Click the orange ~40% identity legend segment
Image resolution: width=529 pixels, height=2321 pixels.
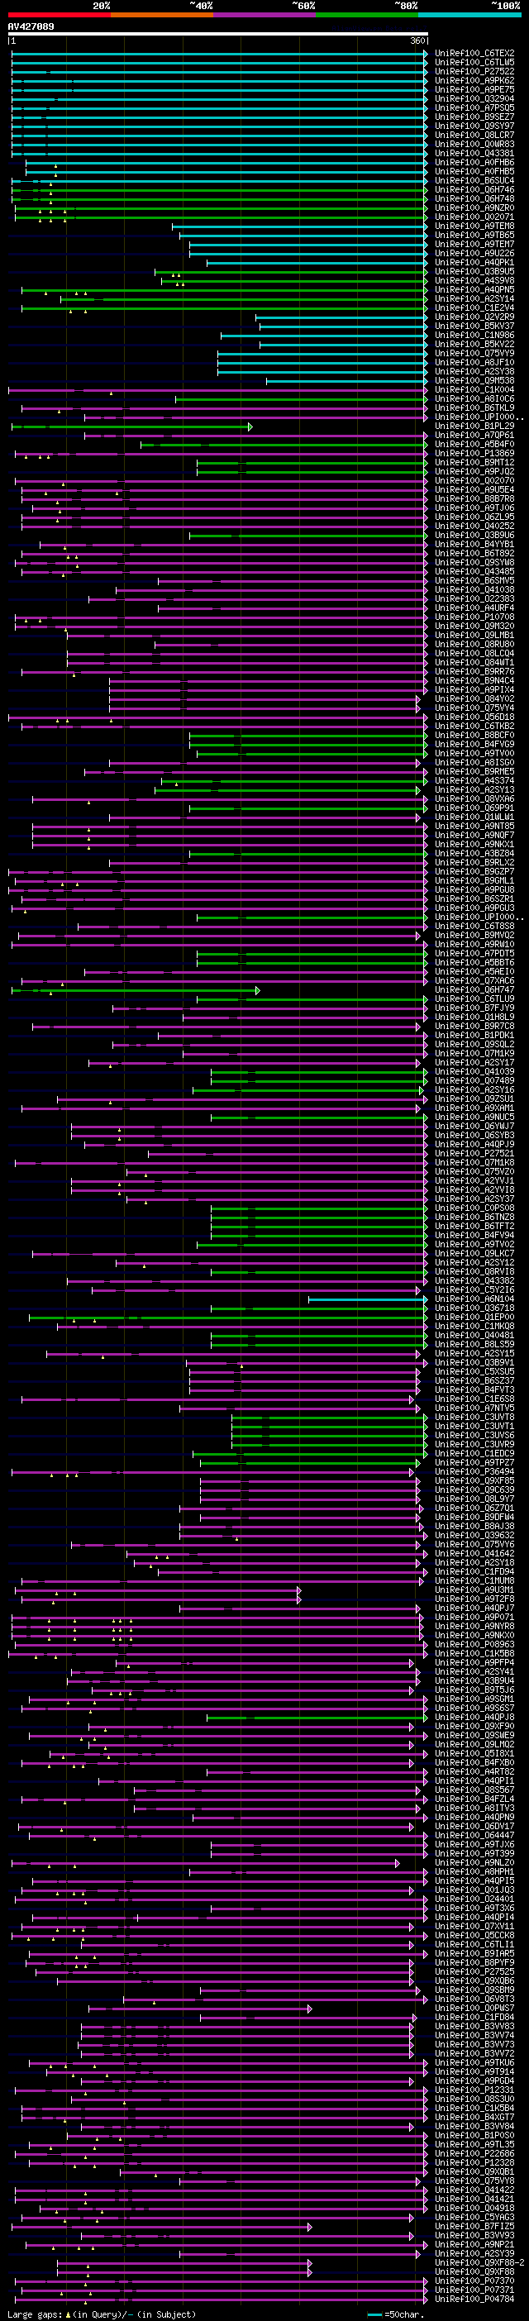(161, 14)
